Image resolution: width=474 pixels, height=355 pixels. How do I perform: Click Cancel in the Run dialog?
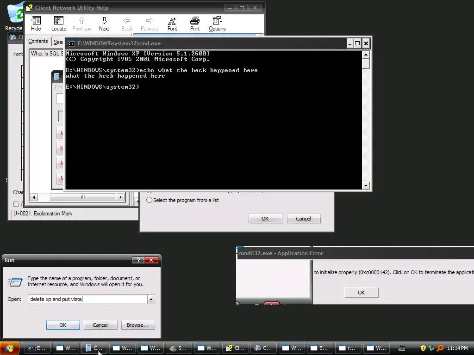(100, 325)
